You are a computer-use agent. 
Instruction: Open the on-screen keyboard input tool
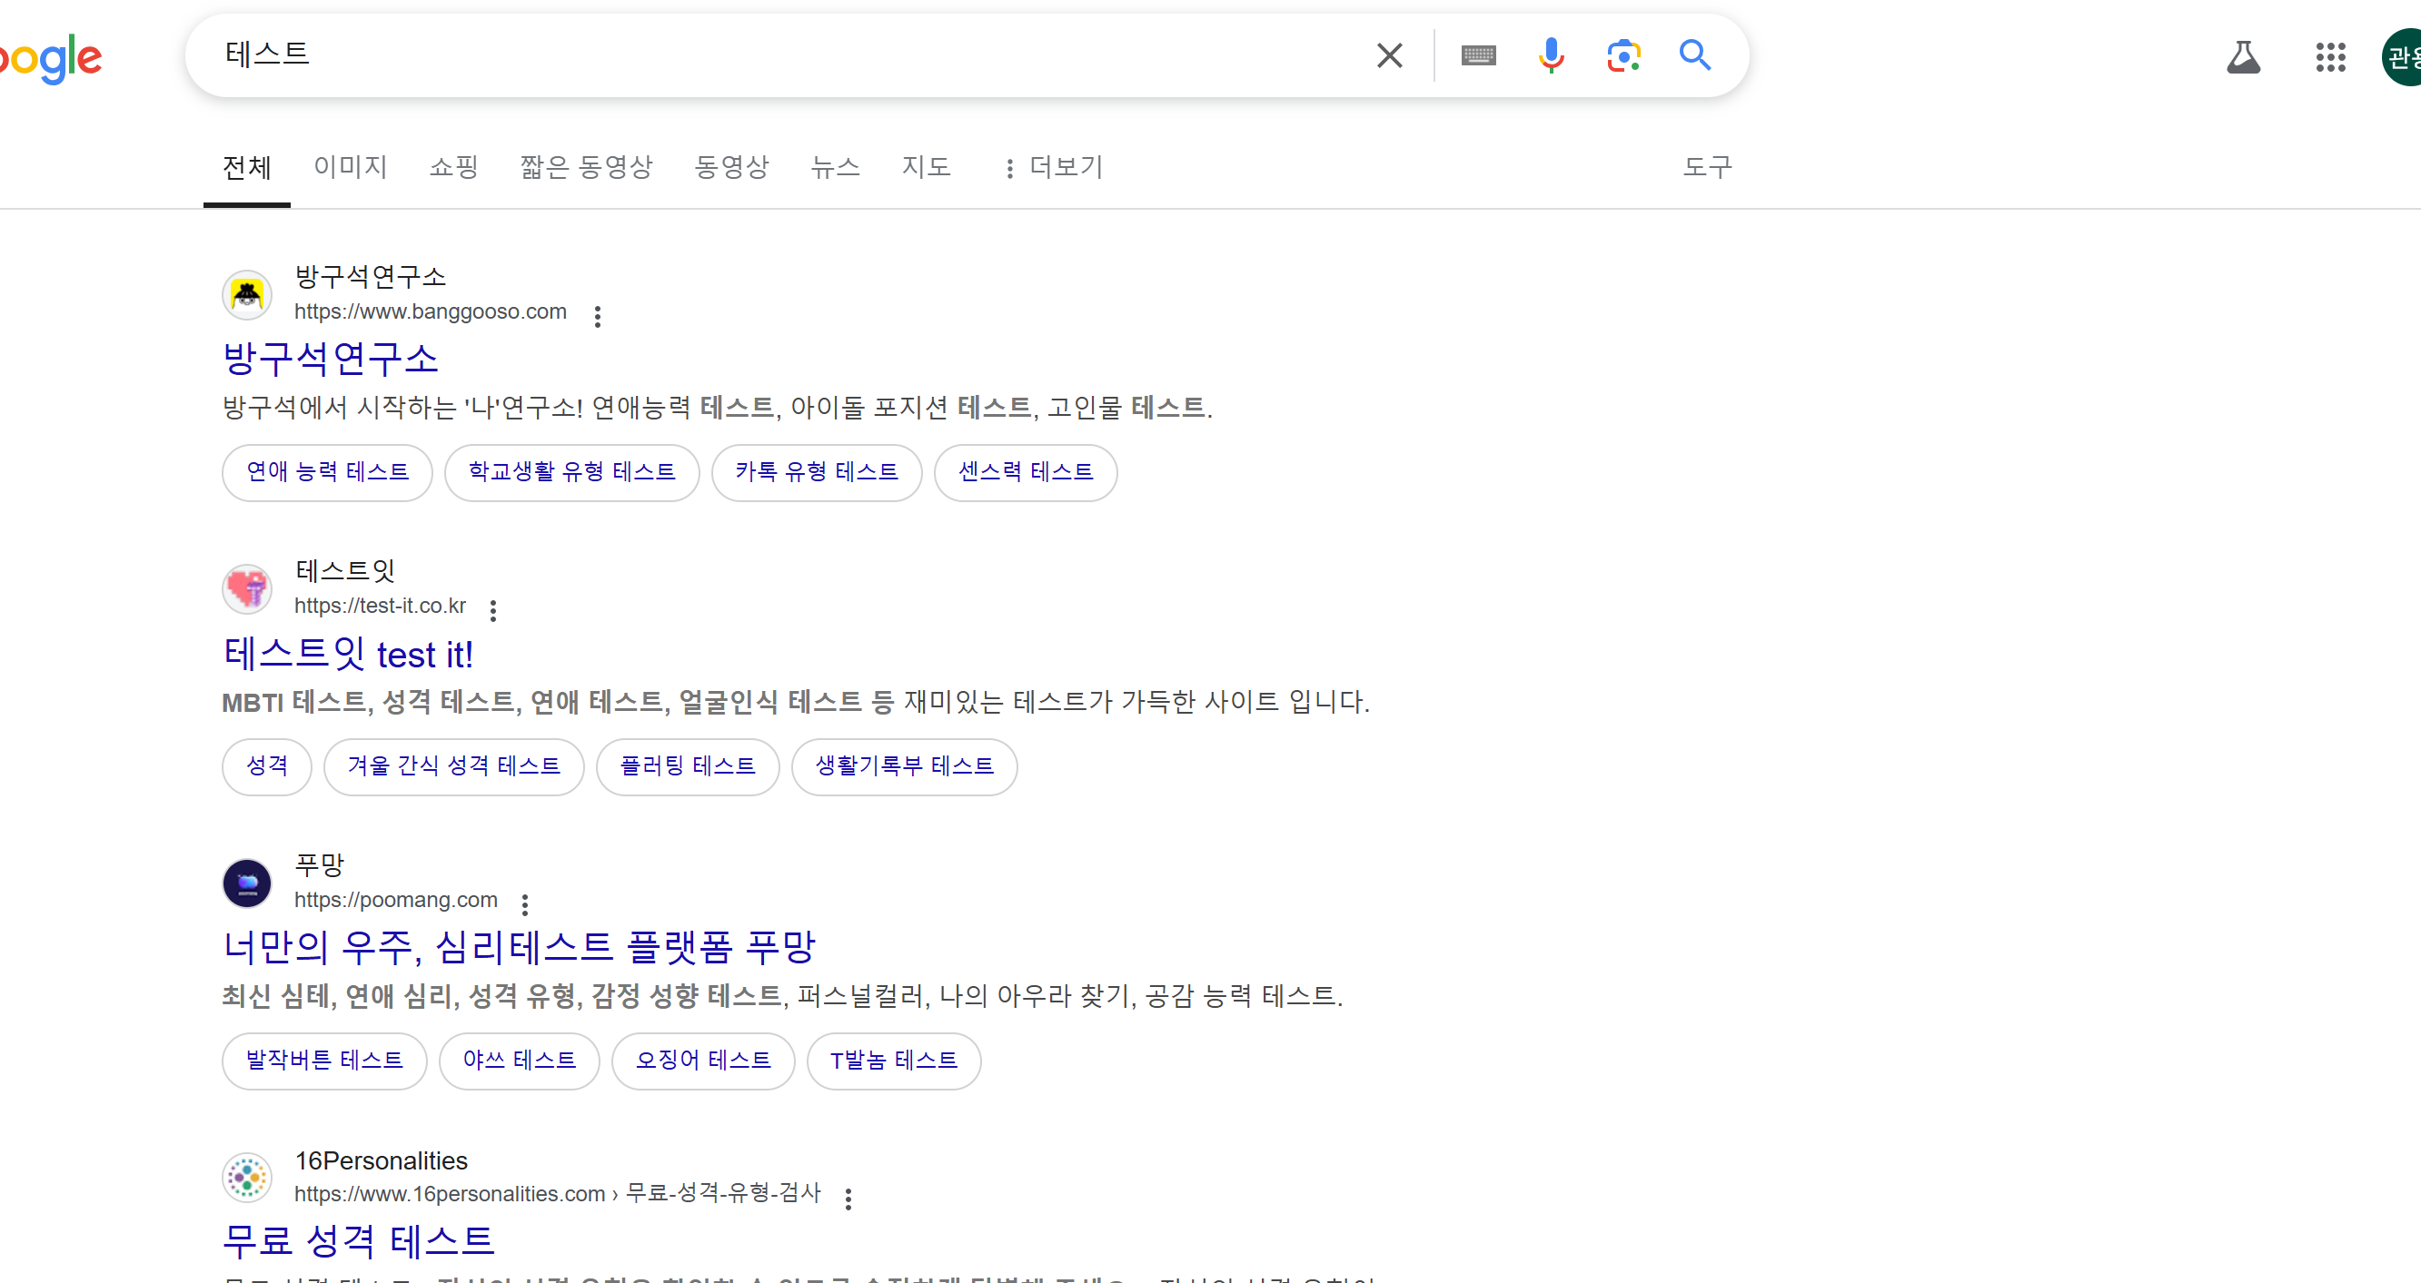pos(1478,55)
